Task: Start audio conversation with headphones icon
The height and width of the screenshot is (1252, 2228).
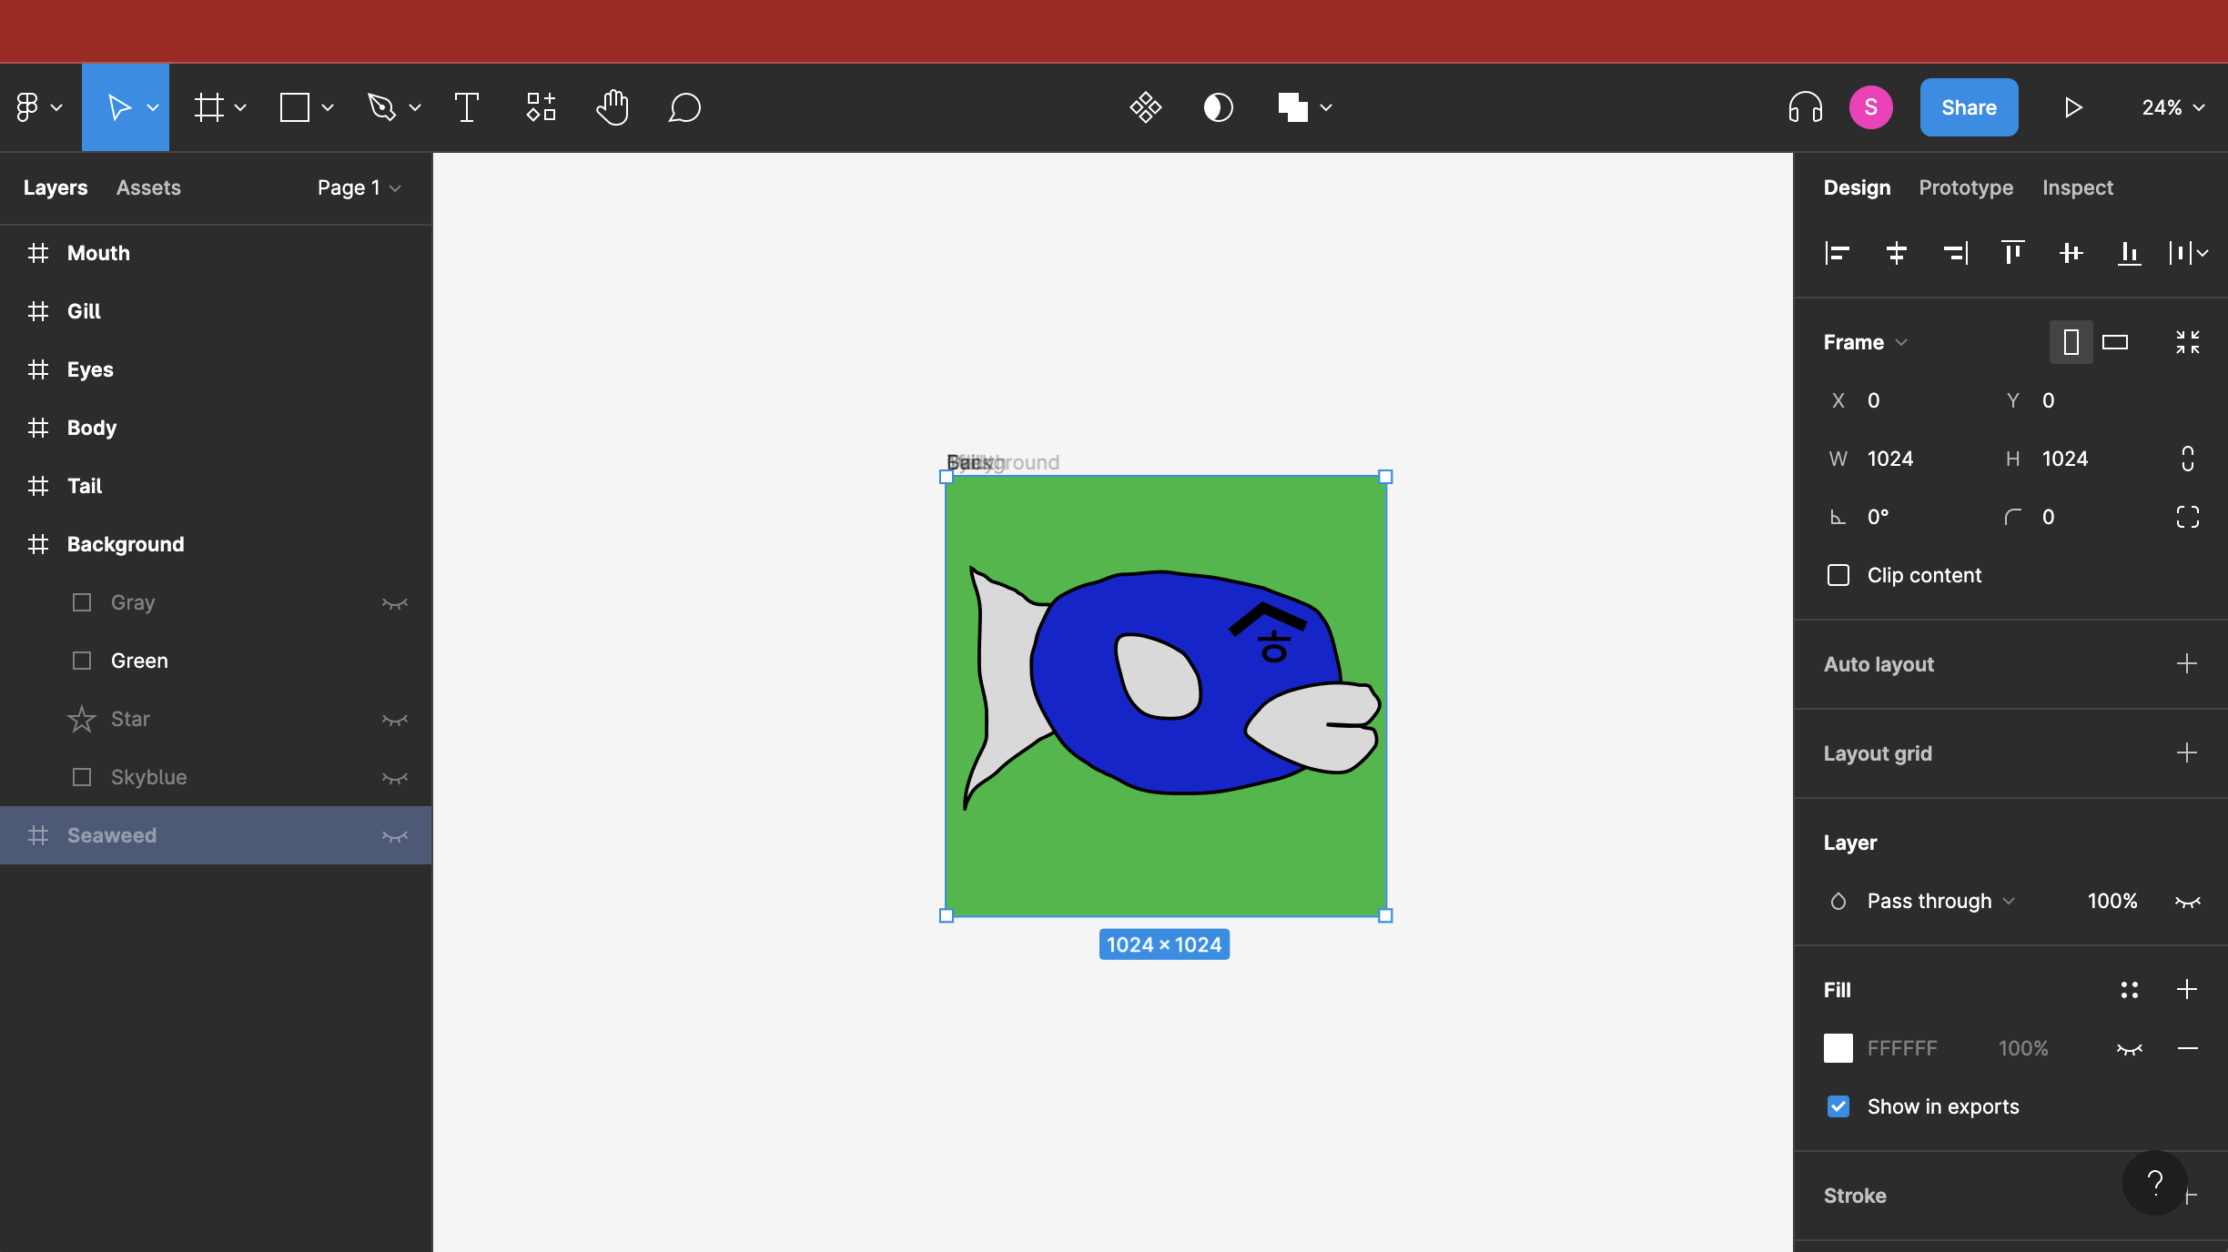Action: 1805,107
